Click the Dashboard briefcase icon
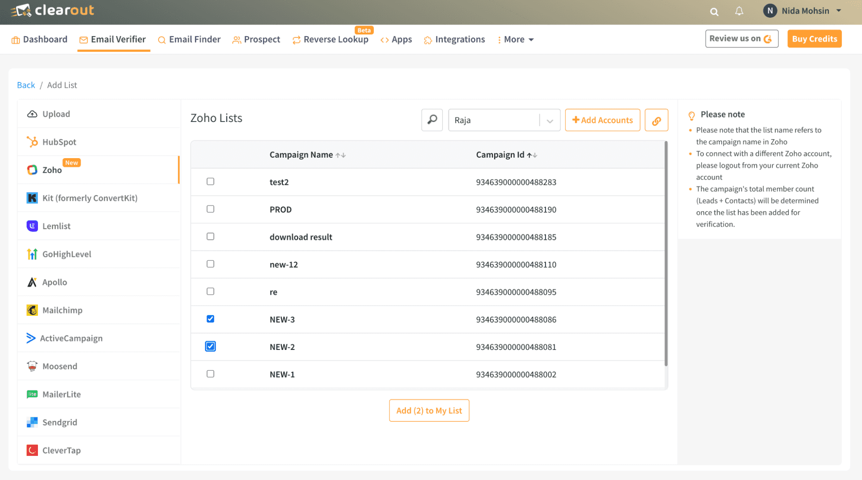Image resolution: width=862 pixels, height=480 pixels. pyautogui.click(x=16, y=40)
